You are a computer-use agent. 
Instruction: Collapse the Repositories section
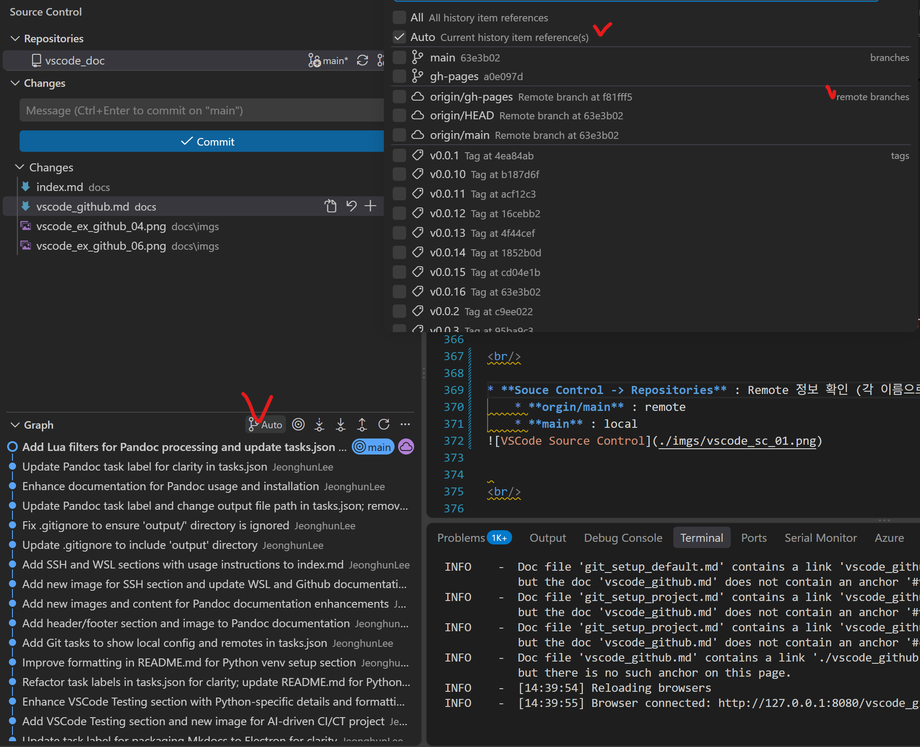(15, 39)
